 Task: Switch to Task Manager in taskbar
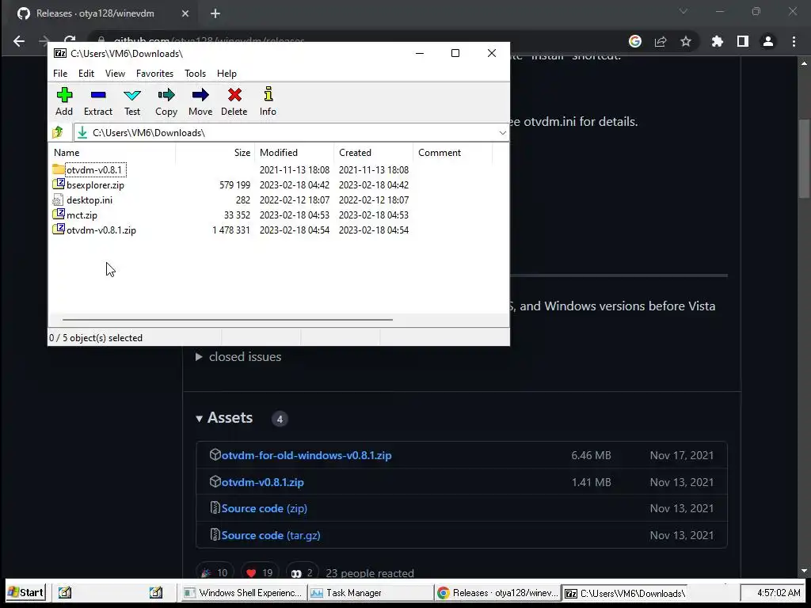(371, 593)
